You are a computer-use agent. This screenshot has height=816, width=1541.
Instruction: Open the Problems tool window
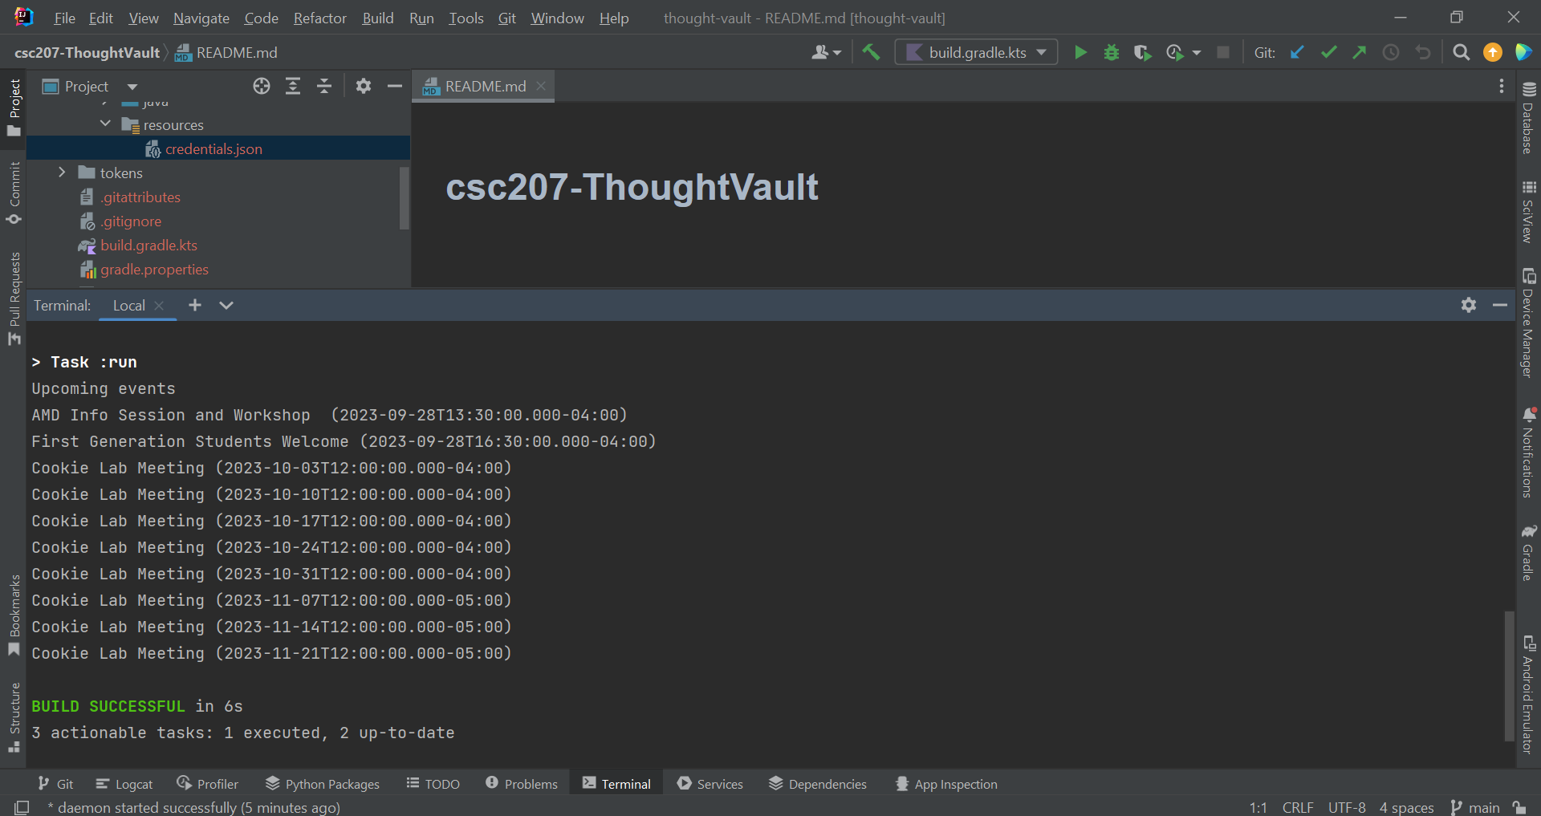522,784
